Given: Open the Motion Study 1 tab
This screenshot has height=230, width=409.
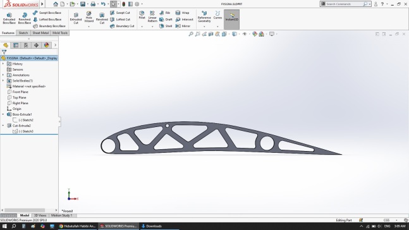Looking at the screenshot, I should pyautogui.click(x=61, y=215).
